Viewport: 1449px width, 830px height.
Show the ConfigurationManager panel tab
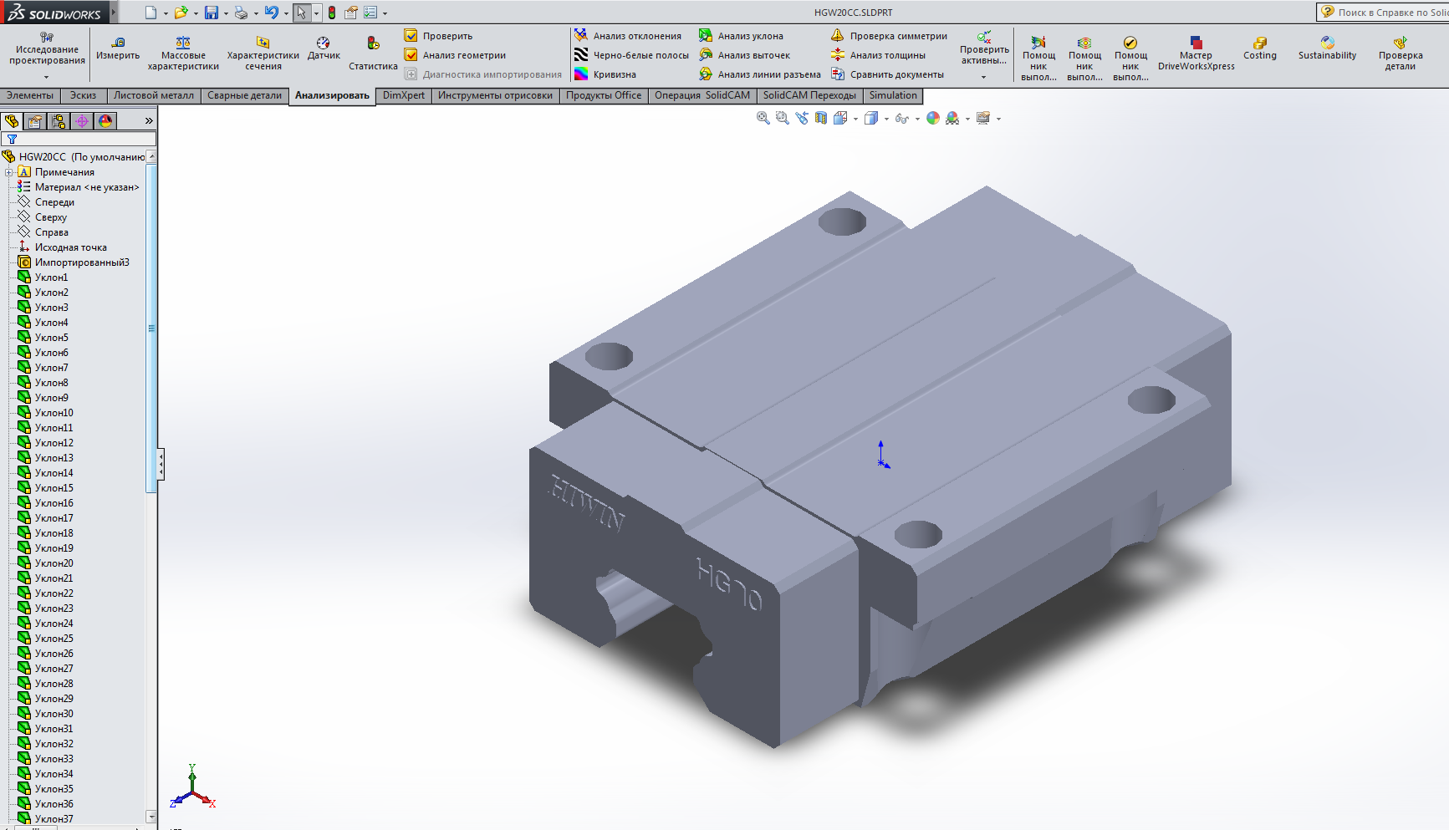[59, 121]
